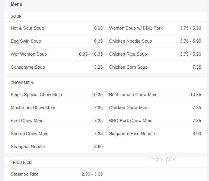The image size is (209, 181).
Task: Click the Beef Tomato Chow Mein entry
Action: (x=133, y=95)
